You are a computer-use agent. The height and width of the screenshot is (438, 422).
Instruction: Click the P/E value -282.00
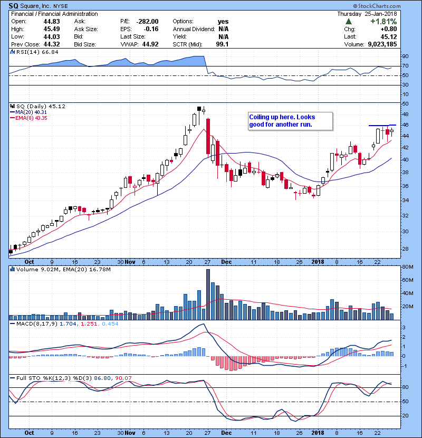tap(148, 22)
